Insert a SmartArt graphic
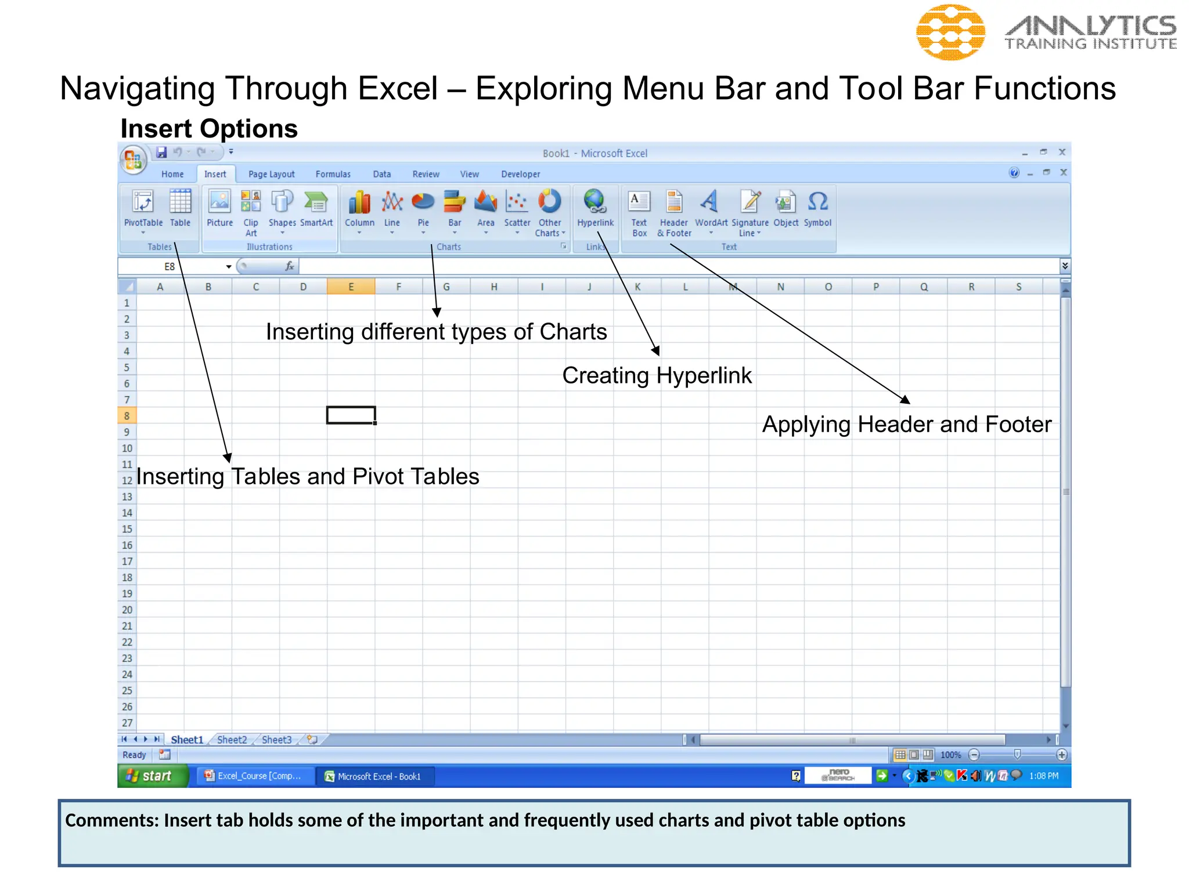 [316, 209]
